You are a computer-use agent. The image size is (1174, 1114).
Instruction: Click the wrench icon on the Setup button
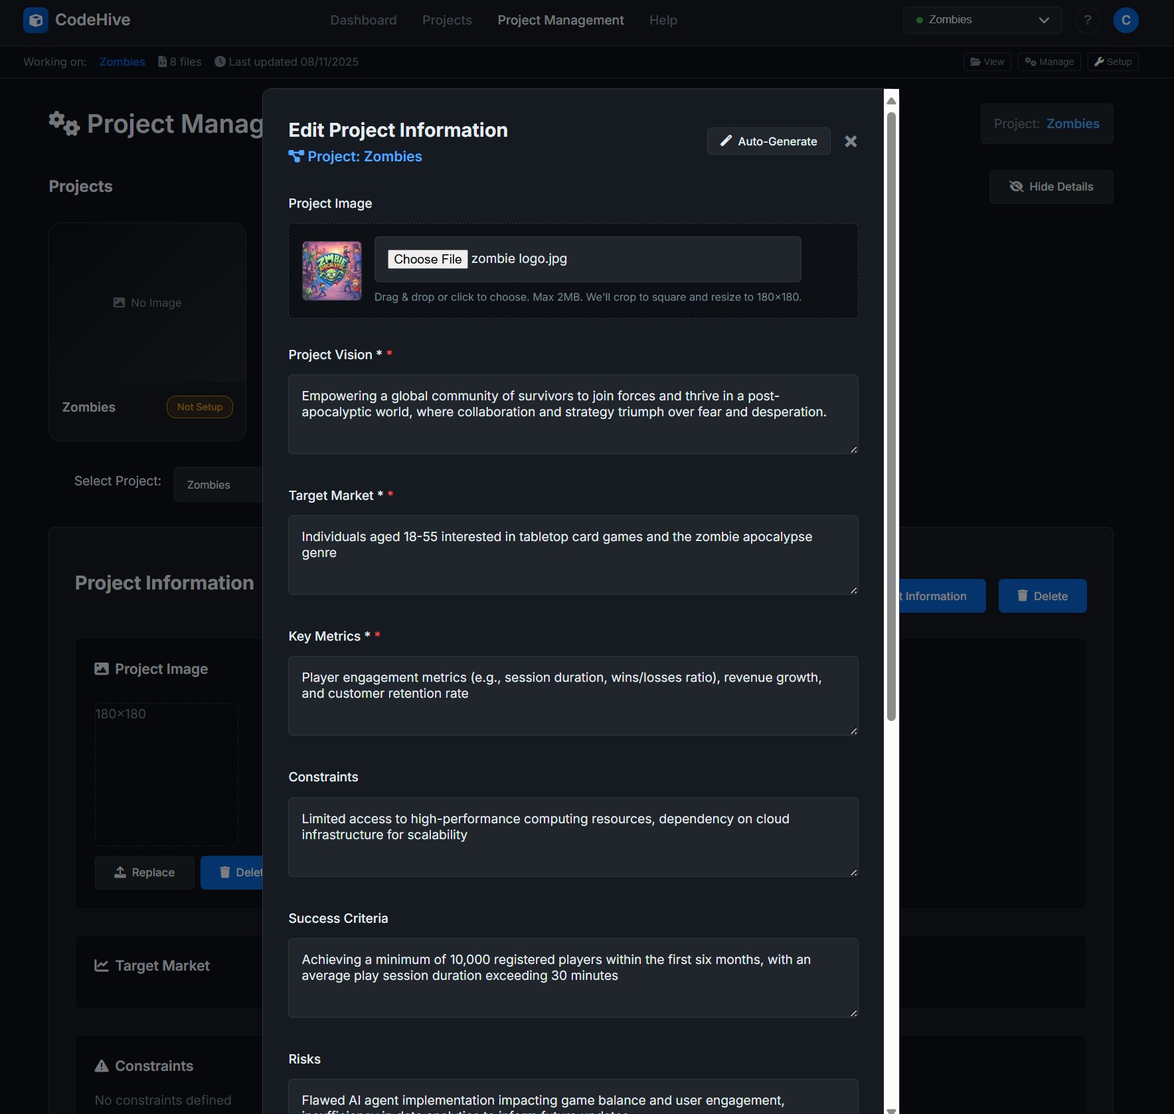pos(1100,62)
